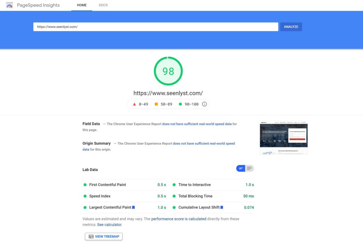The height and width of the screenshot is (246, 363).
Task: Click the red triangle 0-49 legend icon
Action: (x=134, y=104)
